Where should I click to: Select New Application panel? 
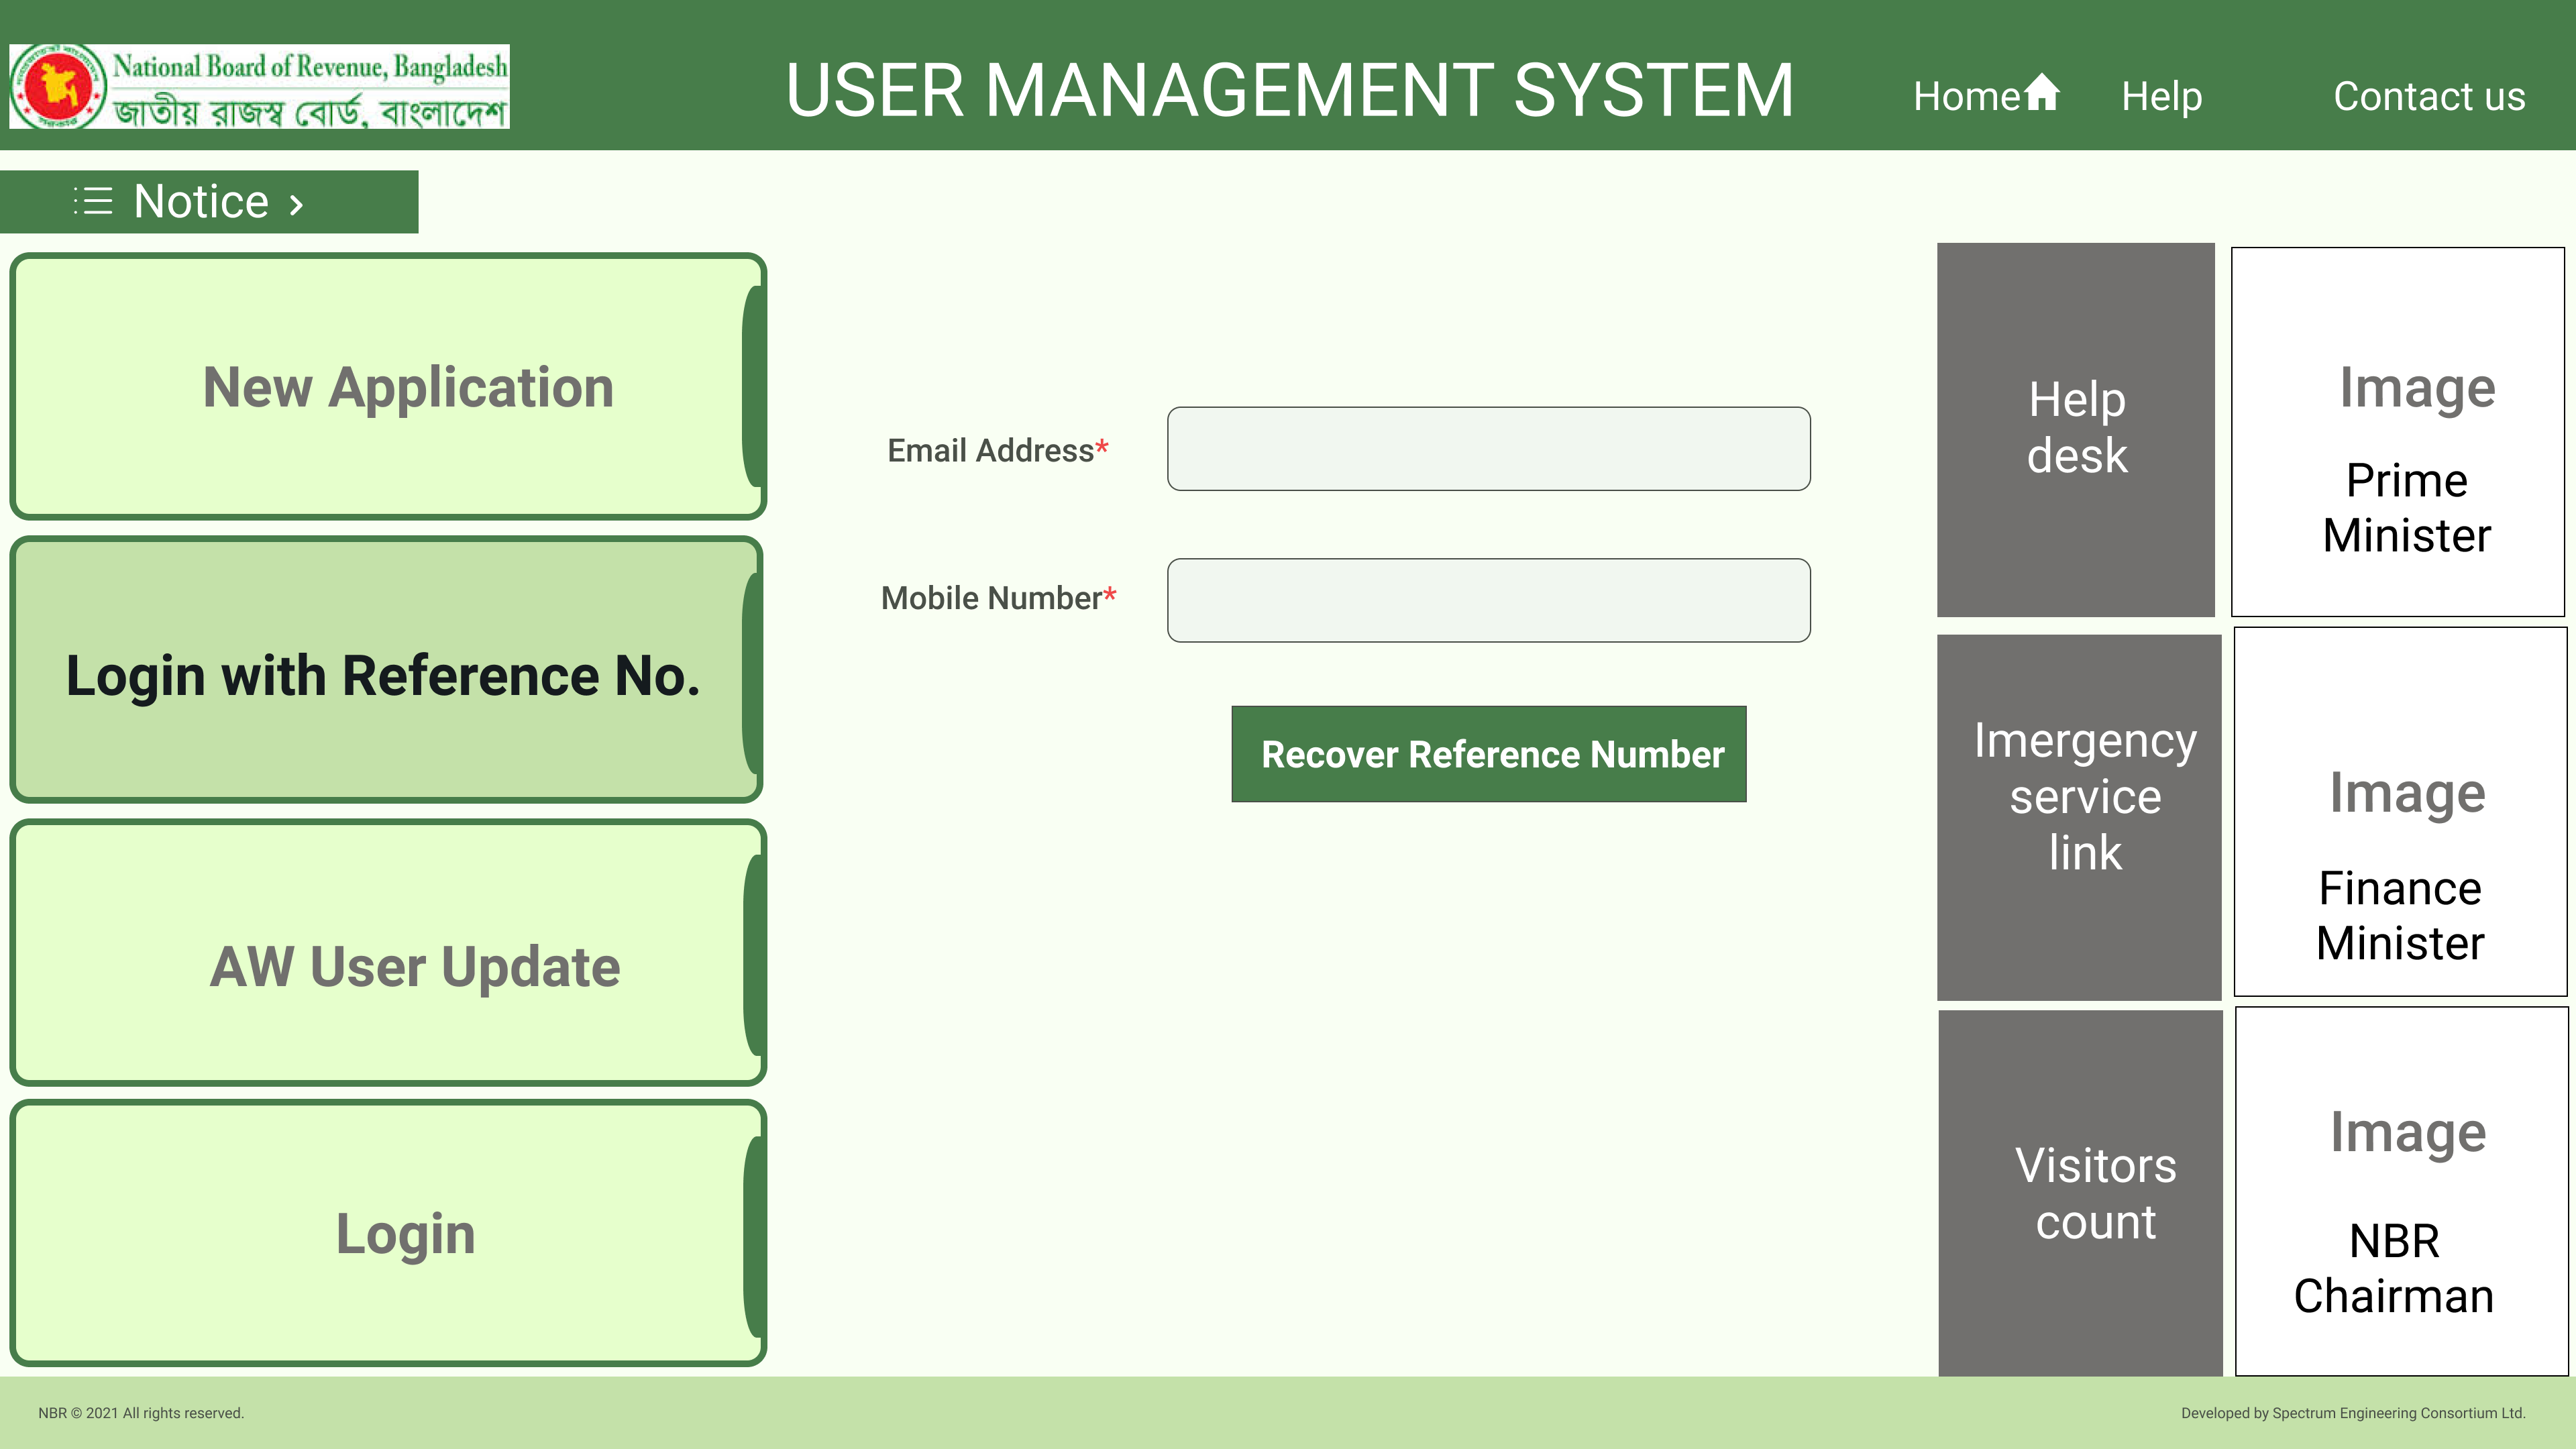click(x=388, y=387)
